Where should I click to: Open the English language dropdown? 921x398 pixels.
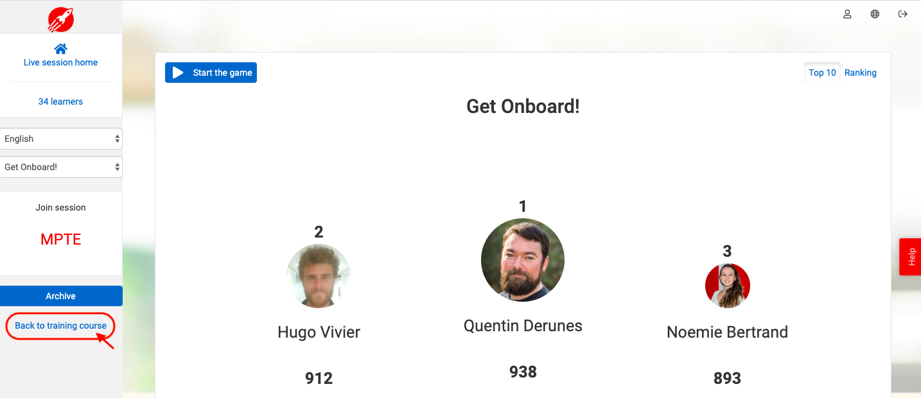61,139
